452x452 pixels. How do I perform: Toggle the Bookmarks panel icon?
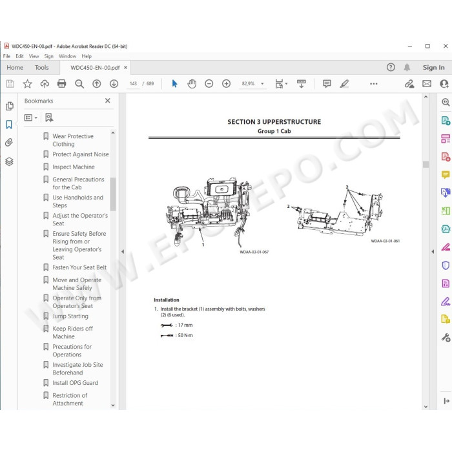9,125
